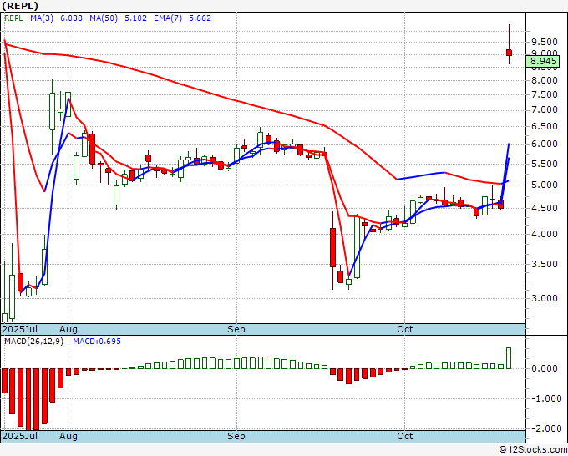Click the 6.500 price axis label
This screenshot has height=456, width=568.
(544, 126)
